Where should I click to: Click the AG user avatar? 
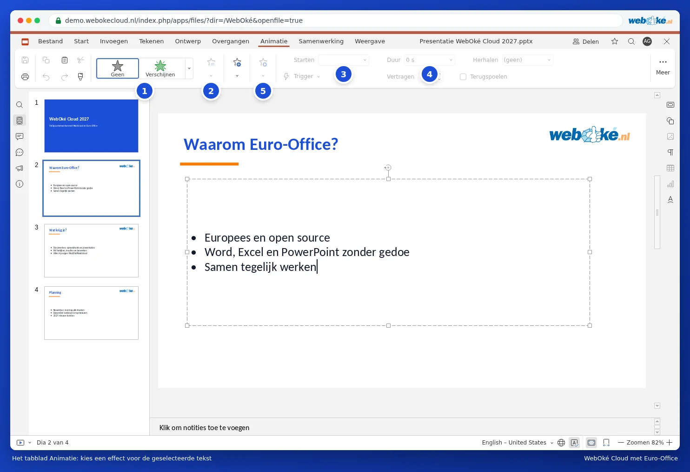pos(647,41)
